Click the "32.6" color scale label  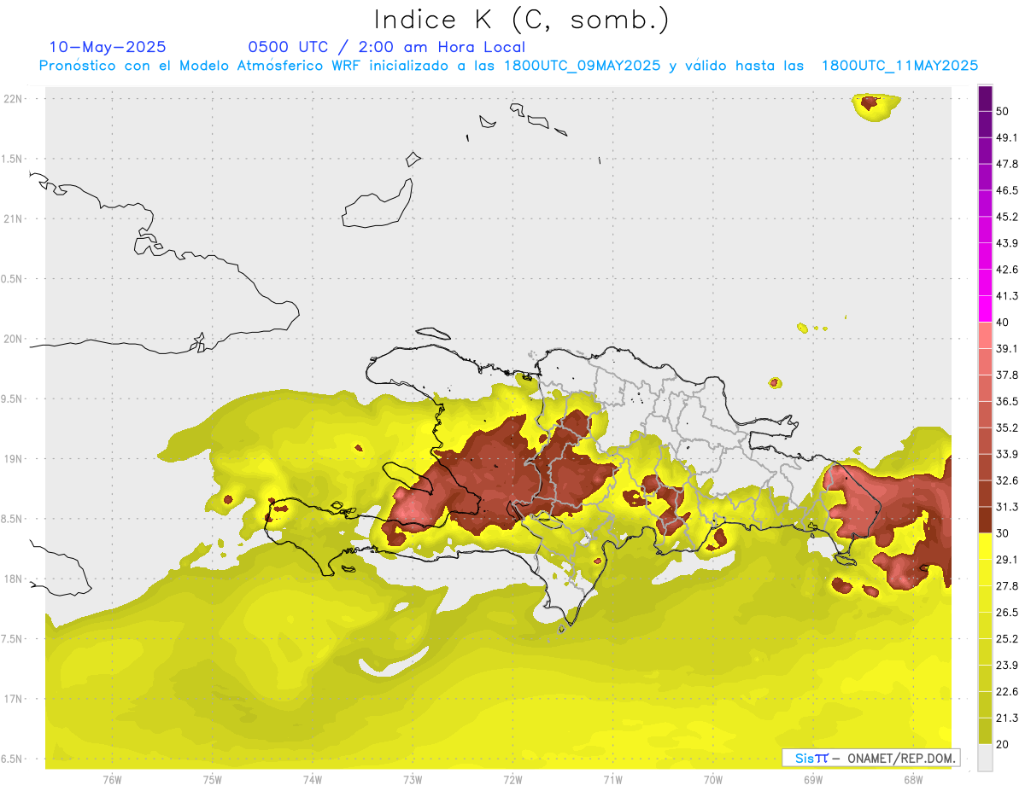(x=1007, y=480)
